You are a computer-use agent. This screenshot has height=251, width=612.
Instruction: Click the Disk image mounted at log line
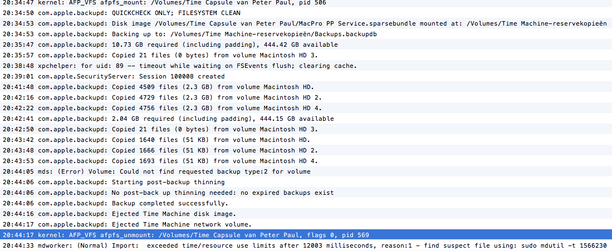point(306,23)
